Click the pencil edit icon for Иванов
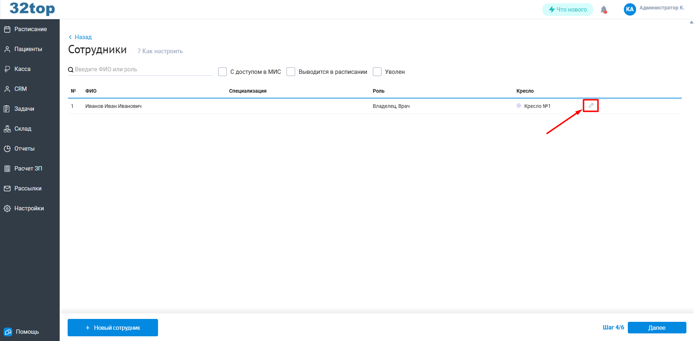 (591, 105)
